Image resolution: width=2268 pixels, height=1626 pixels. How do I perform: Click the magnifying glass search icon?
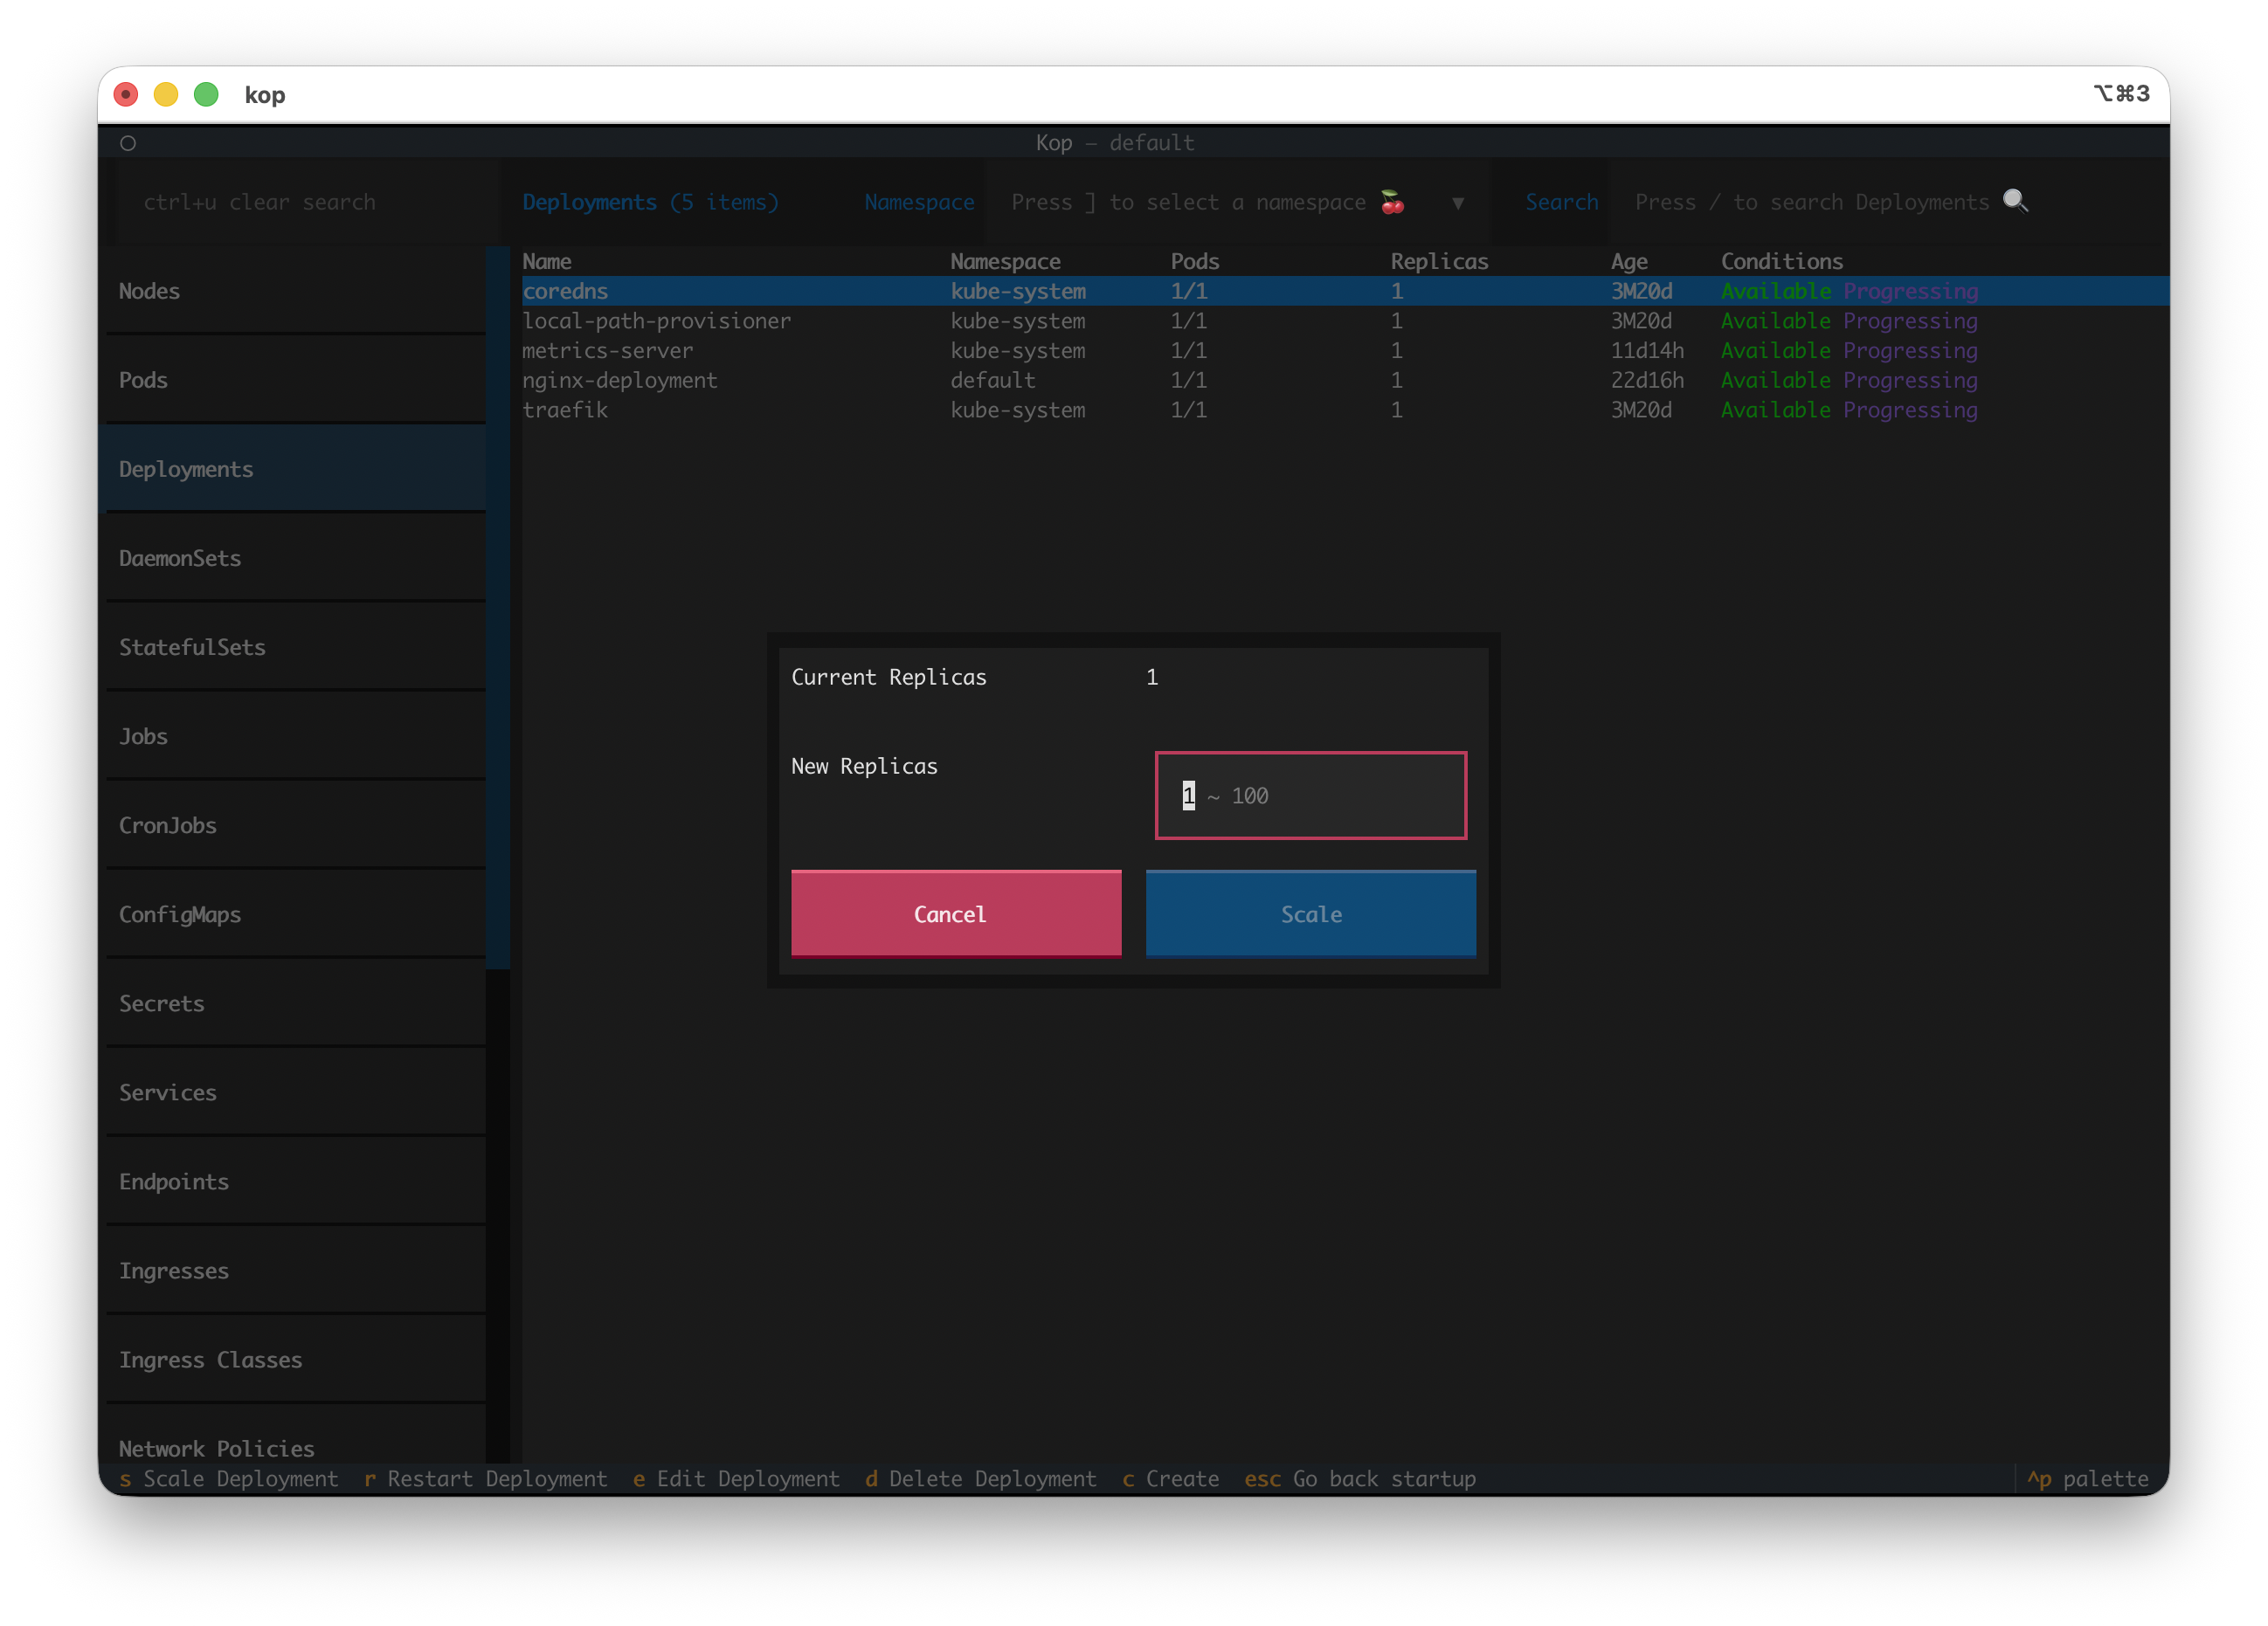click(2015, 201)
